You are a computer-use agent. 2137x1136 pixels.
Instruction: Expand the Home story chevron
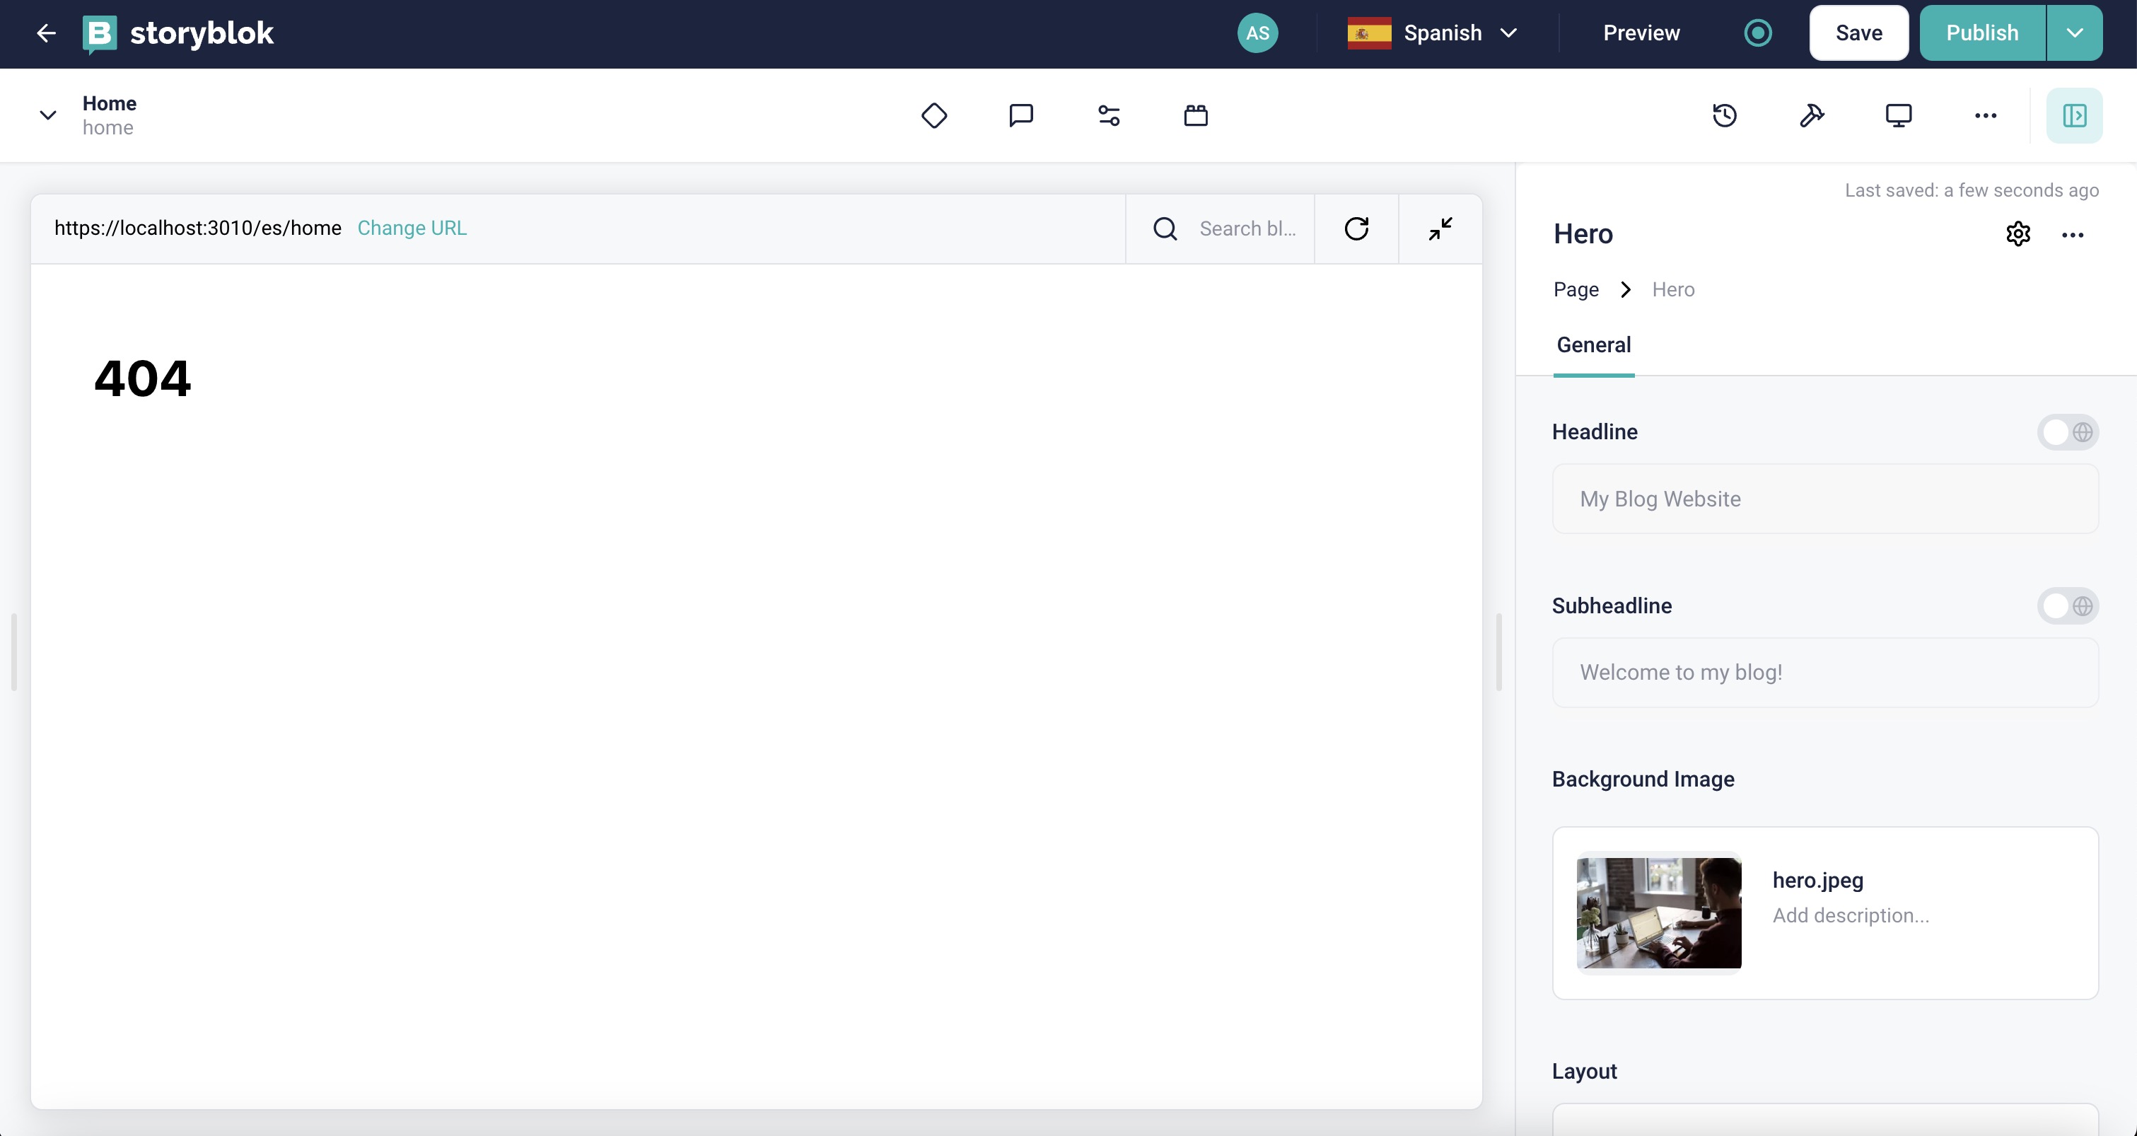tap(47, 115)
